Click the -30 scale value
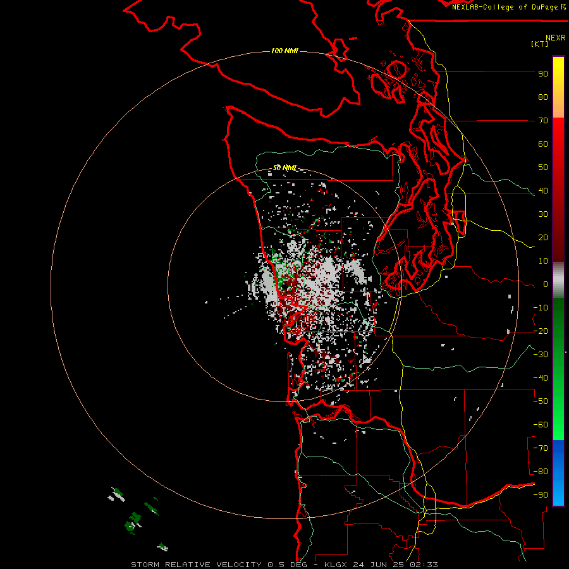The height and width of the screenshot is (569, 569). pos(541,355)
